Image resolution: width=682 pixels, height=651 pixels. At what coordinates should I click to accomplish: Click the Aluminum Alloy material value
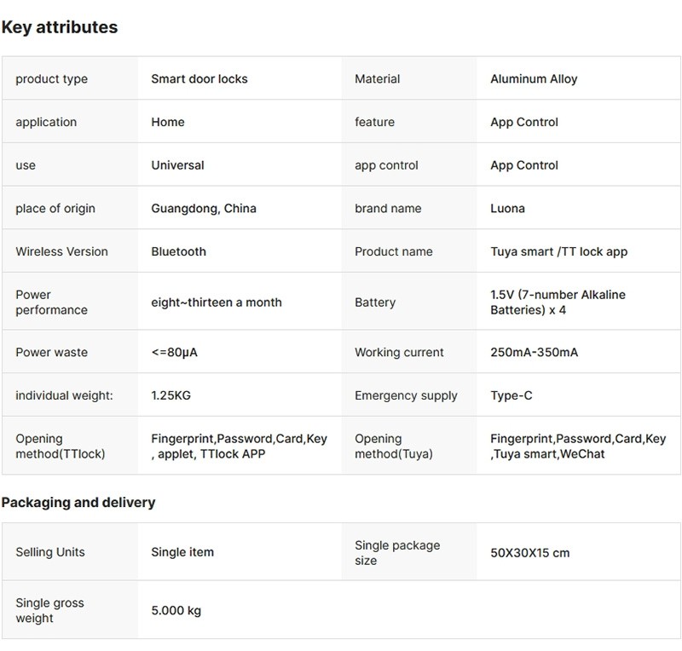pyautogui.click(x=534, y=78)
